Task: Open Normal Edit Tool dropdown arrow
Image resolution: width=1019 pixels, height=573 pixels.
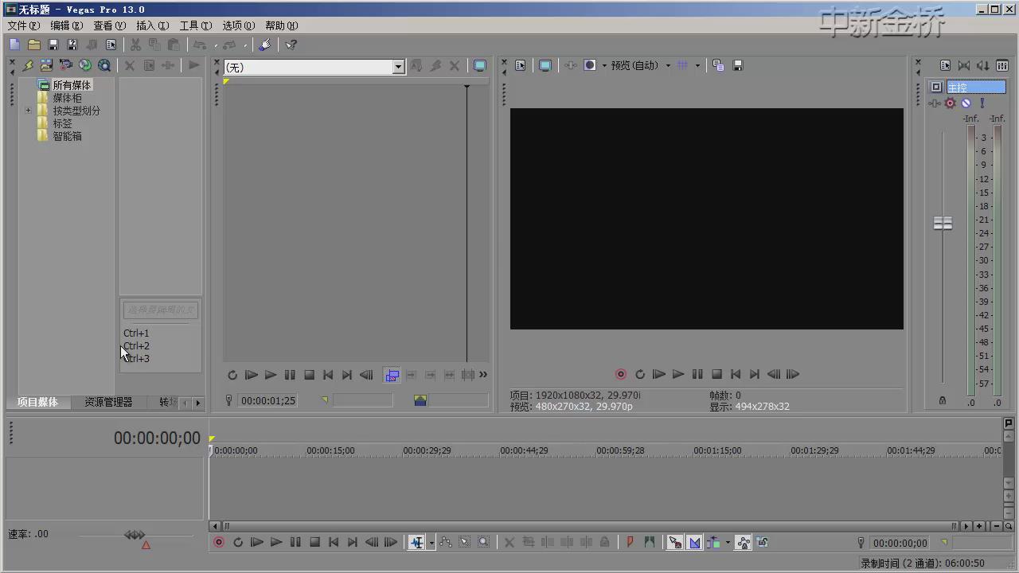Action: (431, 543)
